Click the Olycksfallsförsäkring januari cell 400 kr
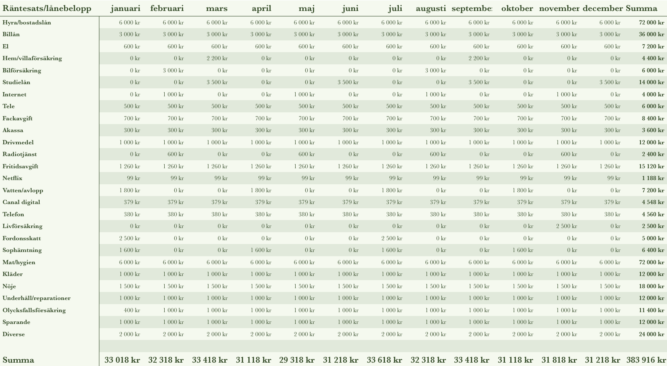Viewport: 667px width, 366px height. tap(132, 310)
